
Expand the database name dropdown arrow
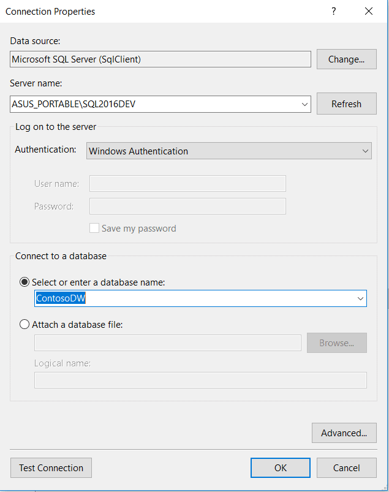pyautogui.click(x=360, y=298)
